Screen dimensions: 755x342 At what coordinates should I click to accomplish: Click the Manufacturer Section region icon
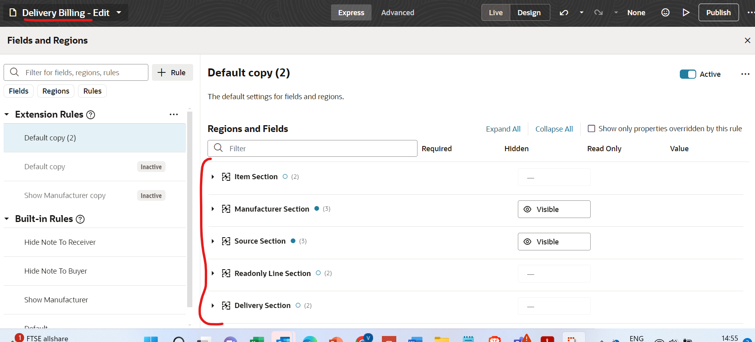pos(226,209)
